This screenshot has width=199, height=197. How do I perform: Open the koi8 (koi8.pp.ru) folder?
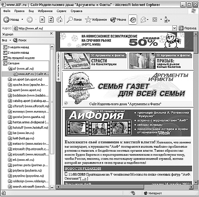pyautogui.click(x=21, y=138)
